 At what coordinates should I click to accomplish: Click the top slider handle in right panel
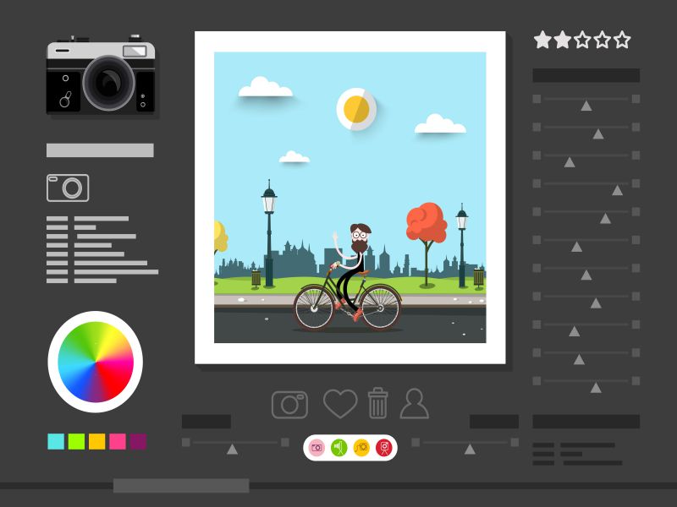point(586,106)
